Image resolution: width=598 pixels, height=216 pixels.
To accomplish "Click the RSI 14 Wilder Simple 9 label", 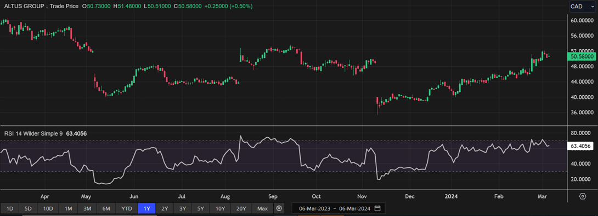I will coord(33,133).
